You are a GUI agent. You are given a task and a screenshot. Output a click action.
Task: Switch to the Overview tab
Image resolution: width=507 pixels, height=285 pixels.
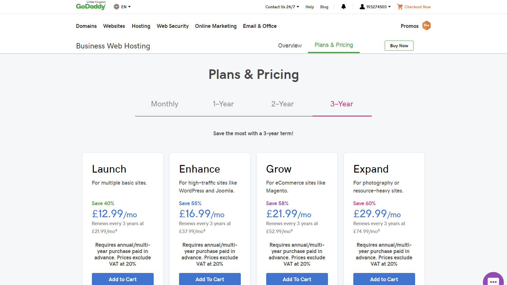pos(290,45)
